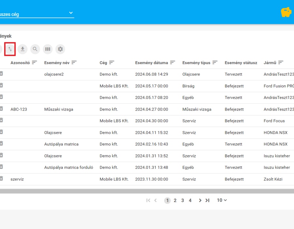Viewport: 294px width, 229px height.
Task: Click the Jármű column filter icon
Action: pyautogui.click(x=281, y=62)
